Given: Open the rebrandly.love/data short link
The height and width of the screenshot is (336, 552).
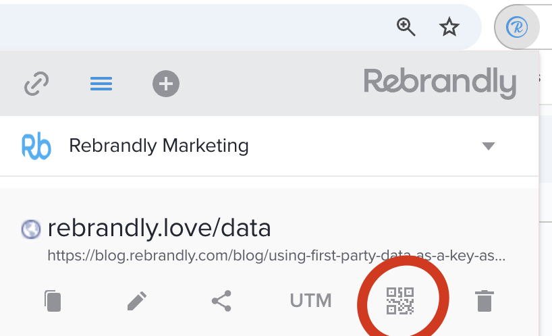Looking at the screenshot, I should pyautogui.click(x=159, y=228).
